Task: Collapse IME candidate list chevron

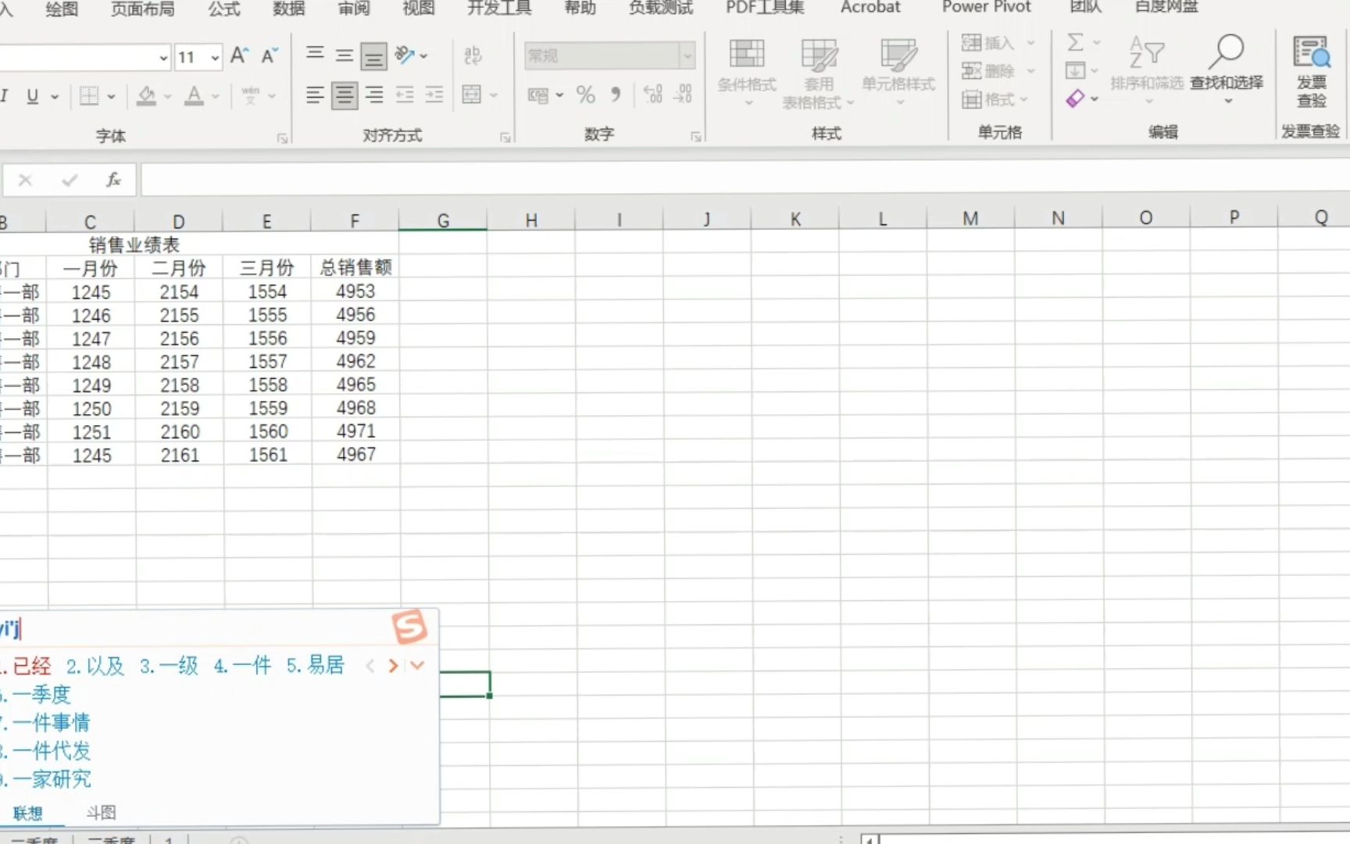Action: (418, 666)
